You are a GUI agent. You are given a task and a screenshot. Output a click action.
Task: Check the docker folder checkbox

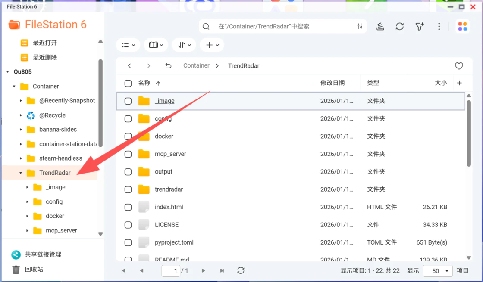[x=128, y=136]
